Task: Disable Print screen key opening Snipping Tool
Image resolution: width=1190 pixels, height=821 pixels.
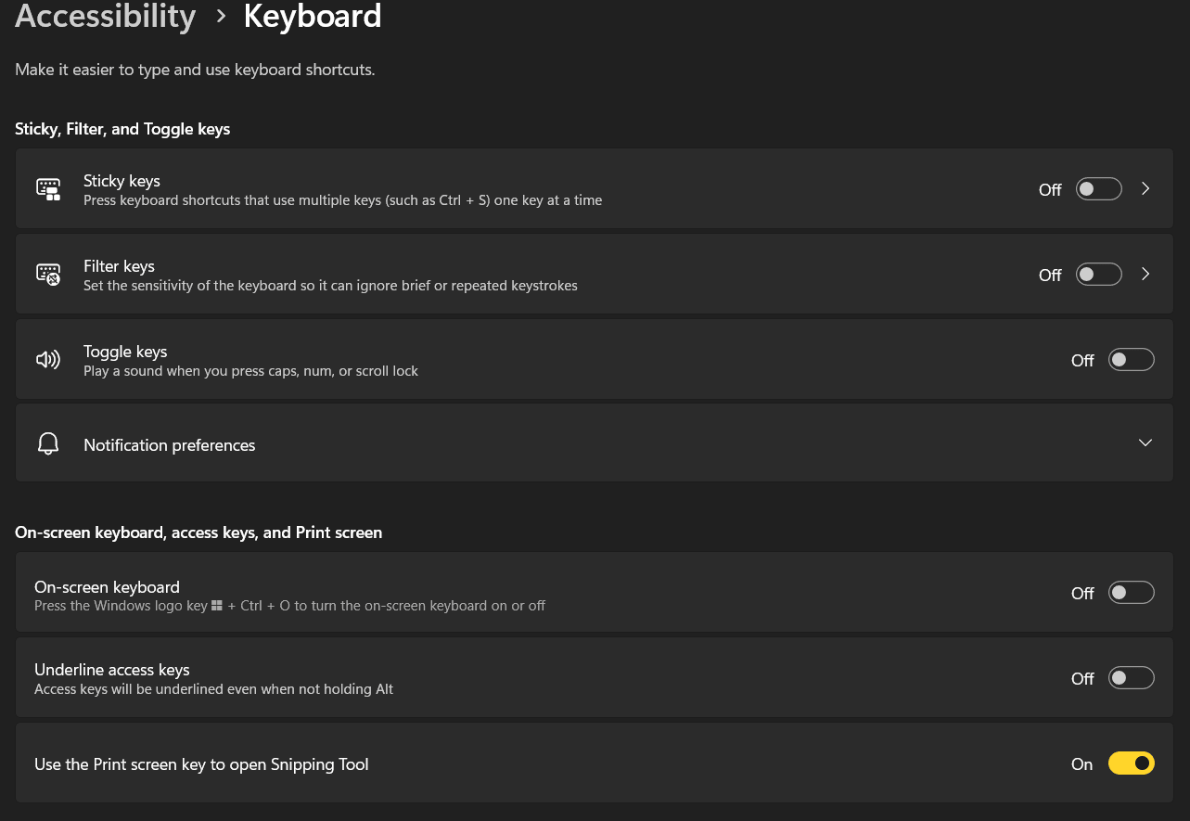Action: pos(1131,763)
